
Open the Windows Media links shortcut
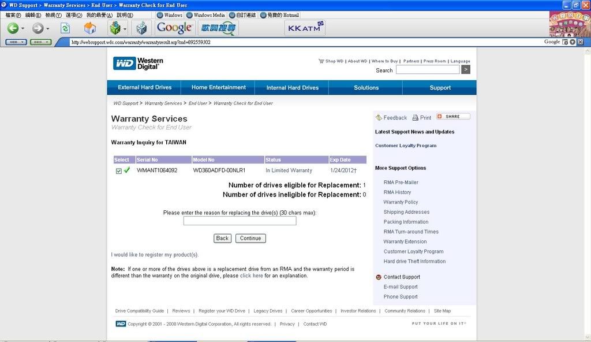(x=206, y=15)
